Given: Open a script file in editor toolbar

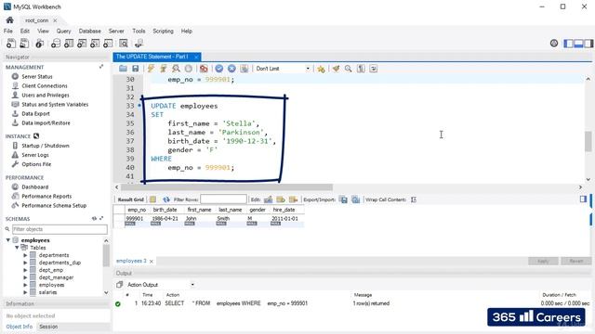Looking at the screenshot, I should [123, 69].
